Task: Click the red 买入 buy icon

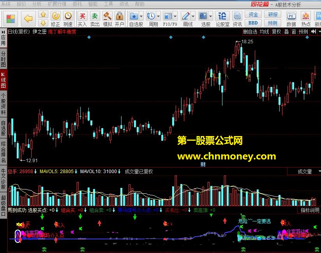Action: 82,19
